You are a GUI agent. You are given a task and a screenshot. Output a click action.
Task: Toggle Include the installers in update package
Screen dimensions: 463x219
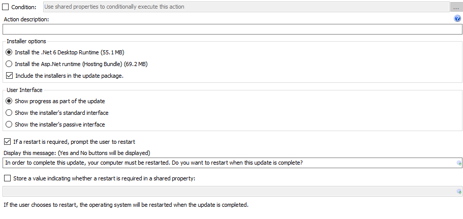10,76
